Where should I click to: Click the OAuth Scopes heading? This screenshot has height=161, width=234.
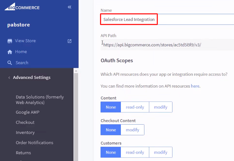pyautogui.click(x=117, y=61)
